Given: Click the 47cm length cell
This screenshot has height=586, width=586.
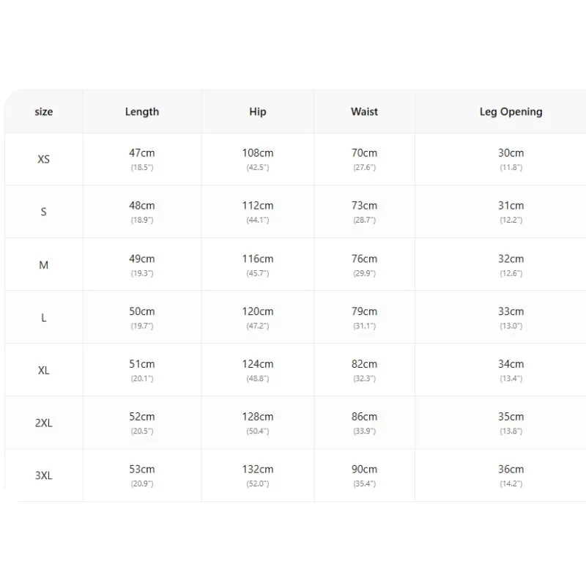Looking at the screenshot, I should pyautogui.click(x=142, y=159).
